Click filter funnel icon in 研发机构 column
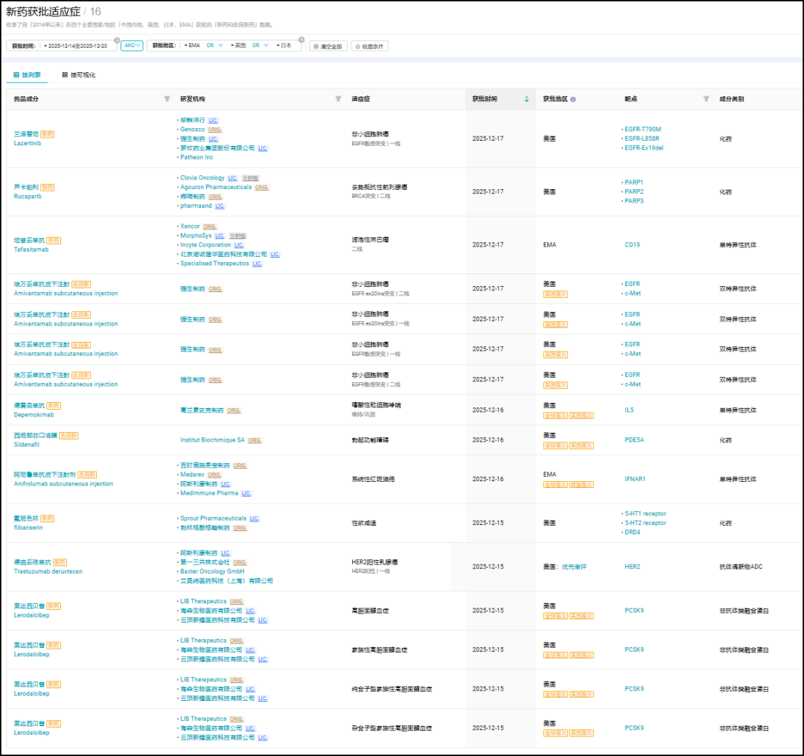Image resolution: width=804 pixels, height=756 pixels. 338,99
